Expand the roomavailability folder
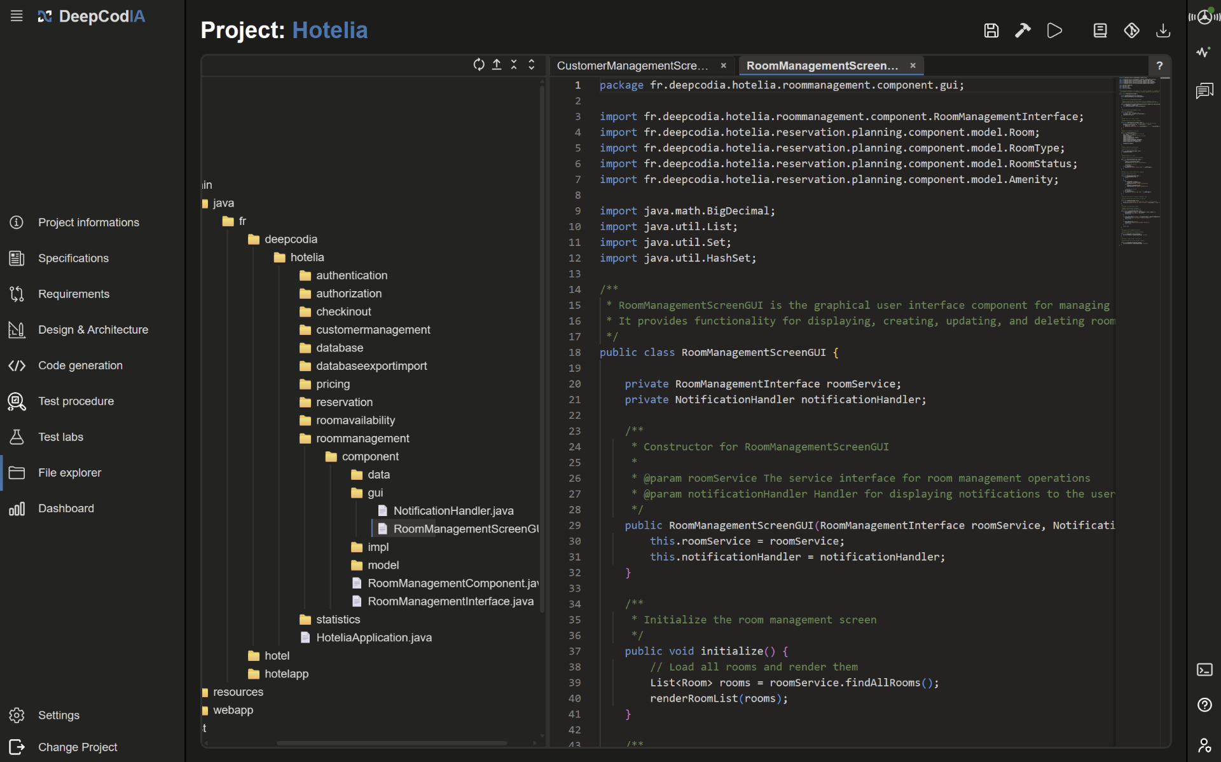 click(347, 421)
